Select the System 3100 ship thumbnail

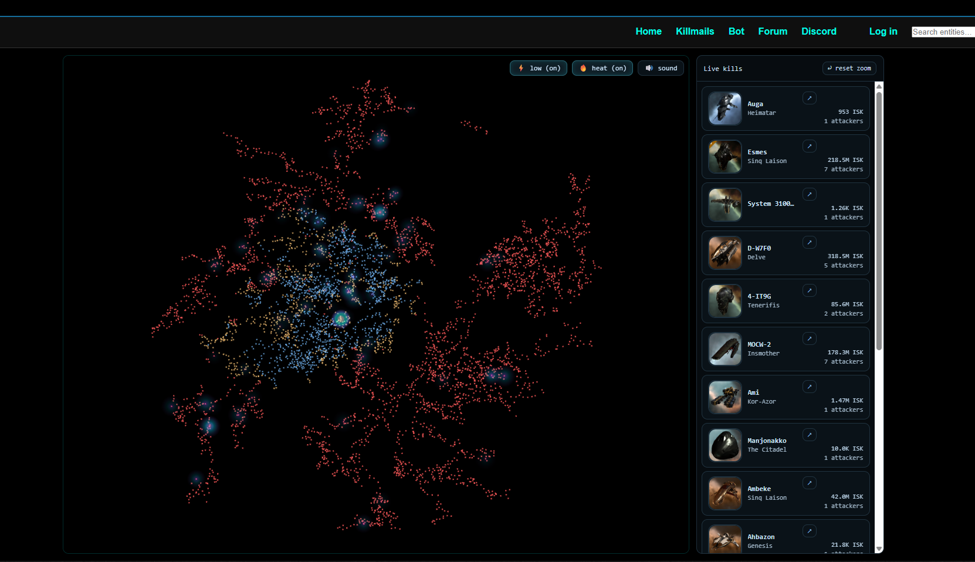tap(725, 205)
